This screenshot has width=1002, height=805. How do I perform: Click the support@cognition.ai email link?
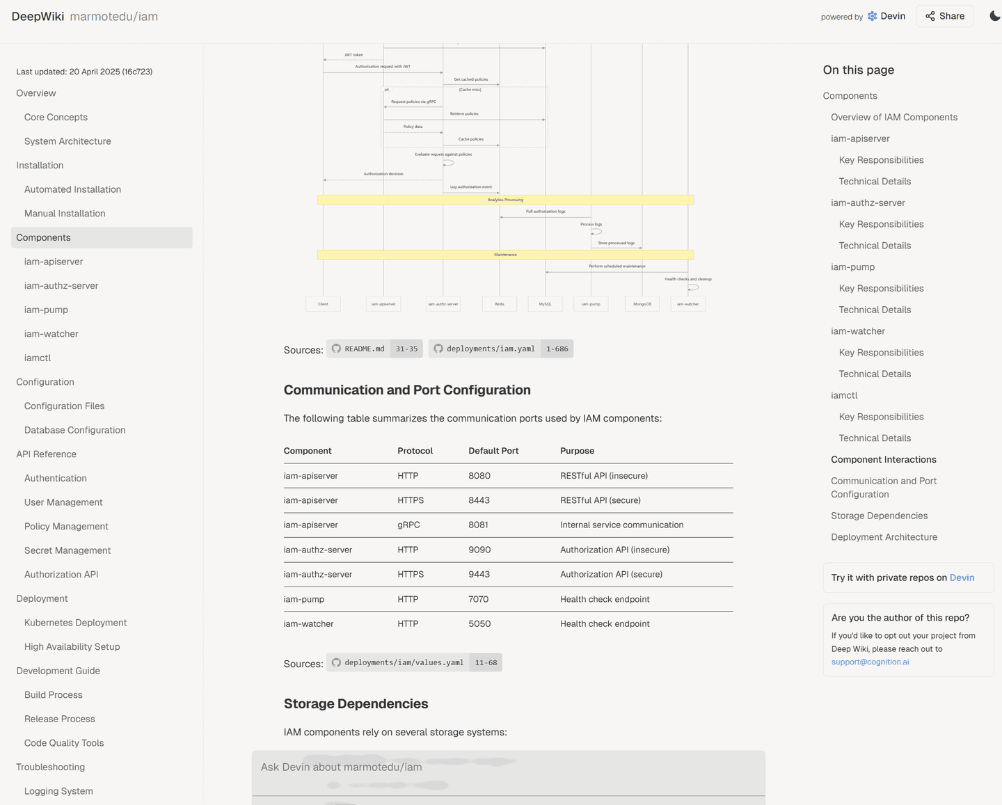tap(870, 662)
